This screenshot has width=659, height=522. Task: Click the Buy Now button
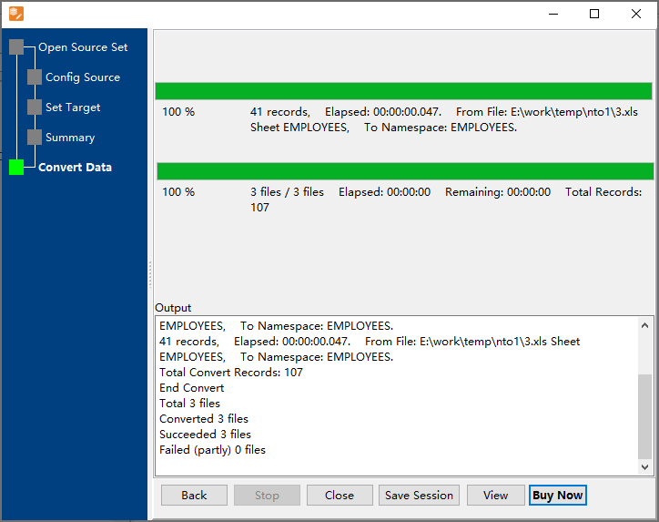pos(558,496)
